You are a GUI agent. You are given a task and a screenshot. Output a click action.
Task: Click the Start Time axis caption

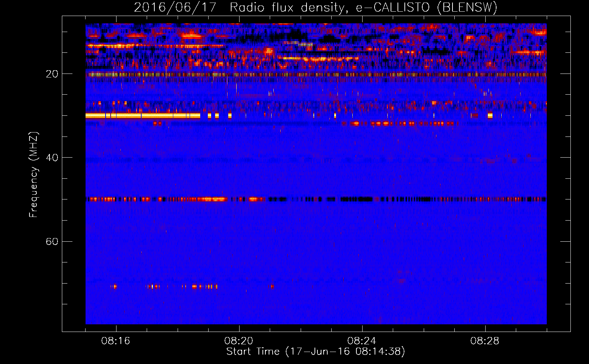pyautogui.click(x=316, y=352)
